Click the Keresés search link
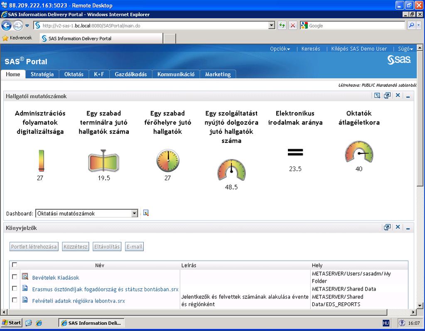 click(311, 49)
